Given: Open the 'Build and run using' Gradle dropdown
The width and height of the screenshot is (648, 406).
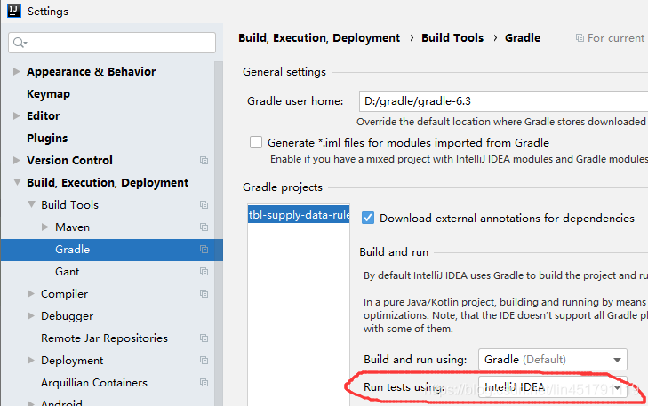Looking at the screenshot, I should click(553, 359).
